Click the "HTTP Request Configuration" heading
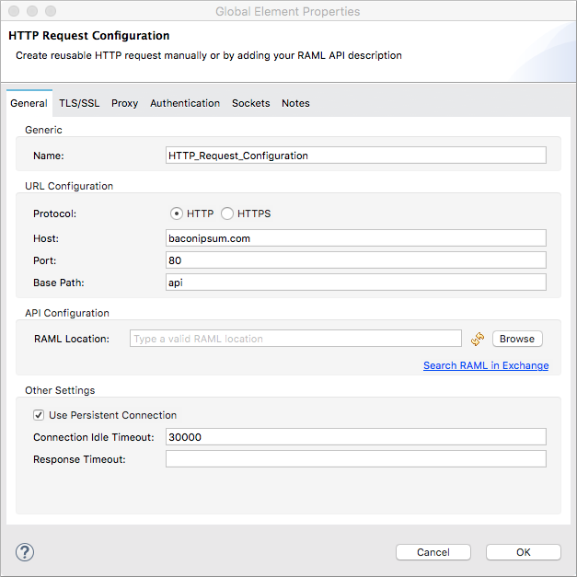 click(89, 36)
